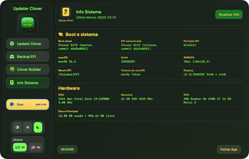Set language to BR Portuguese
Image resolution: width=249 pixels, height=159 pixels.
pyautogui.click(x=20, y=147)
